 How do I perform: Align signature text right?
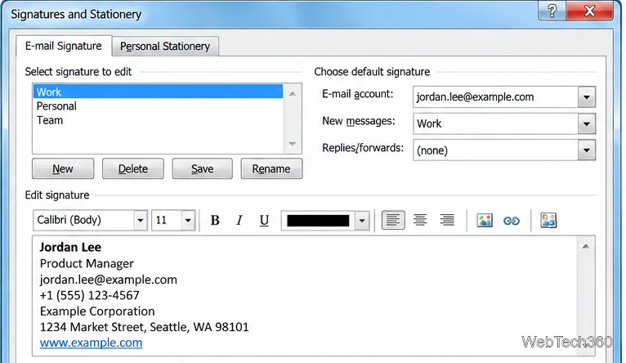click(x=447, y=220)
